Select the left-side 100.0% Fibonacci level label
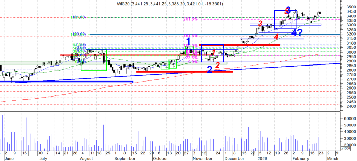Viewport: 357px width, 161px height. pyautogui.click(x=78, y=34)
